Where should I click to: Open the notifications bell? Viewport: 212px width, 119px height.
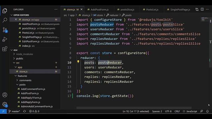(207, 111)
